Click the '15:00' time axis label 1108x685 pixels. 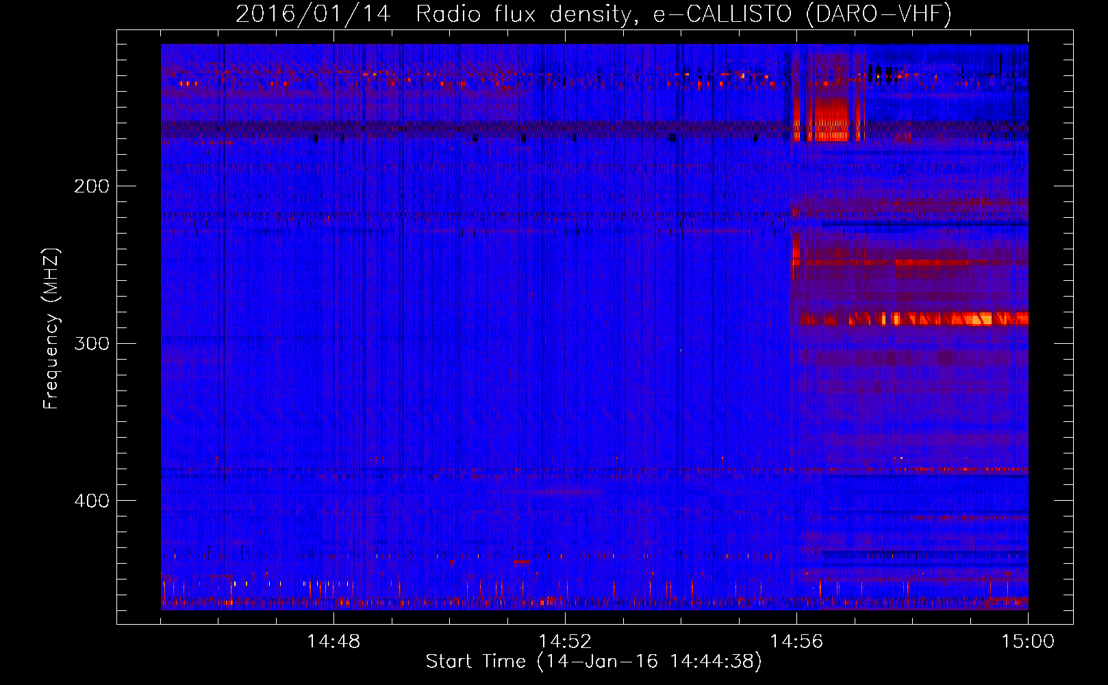coord(1028,642)
